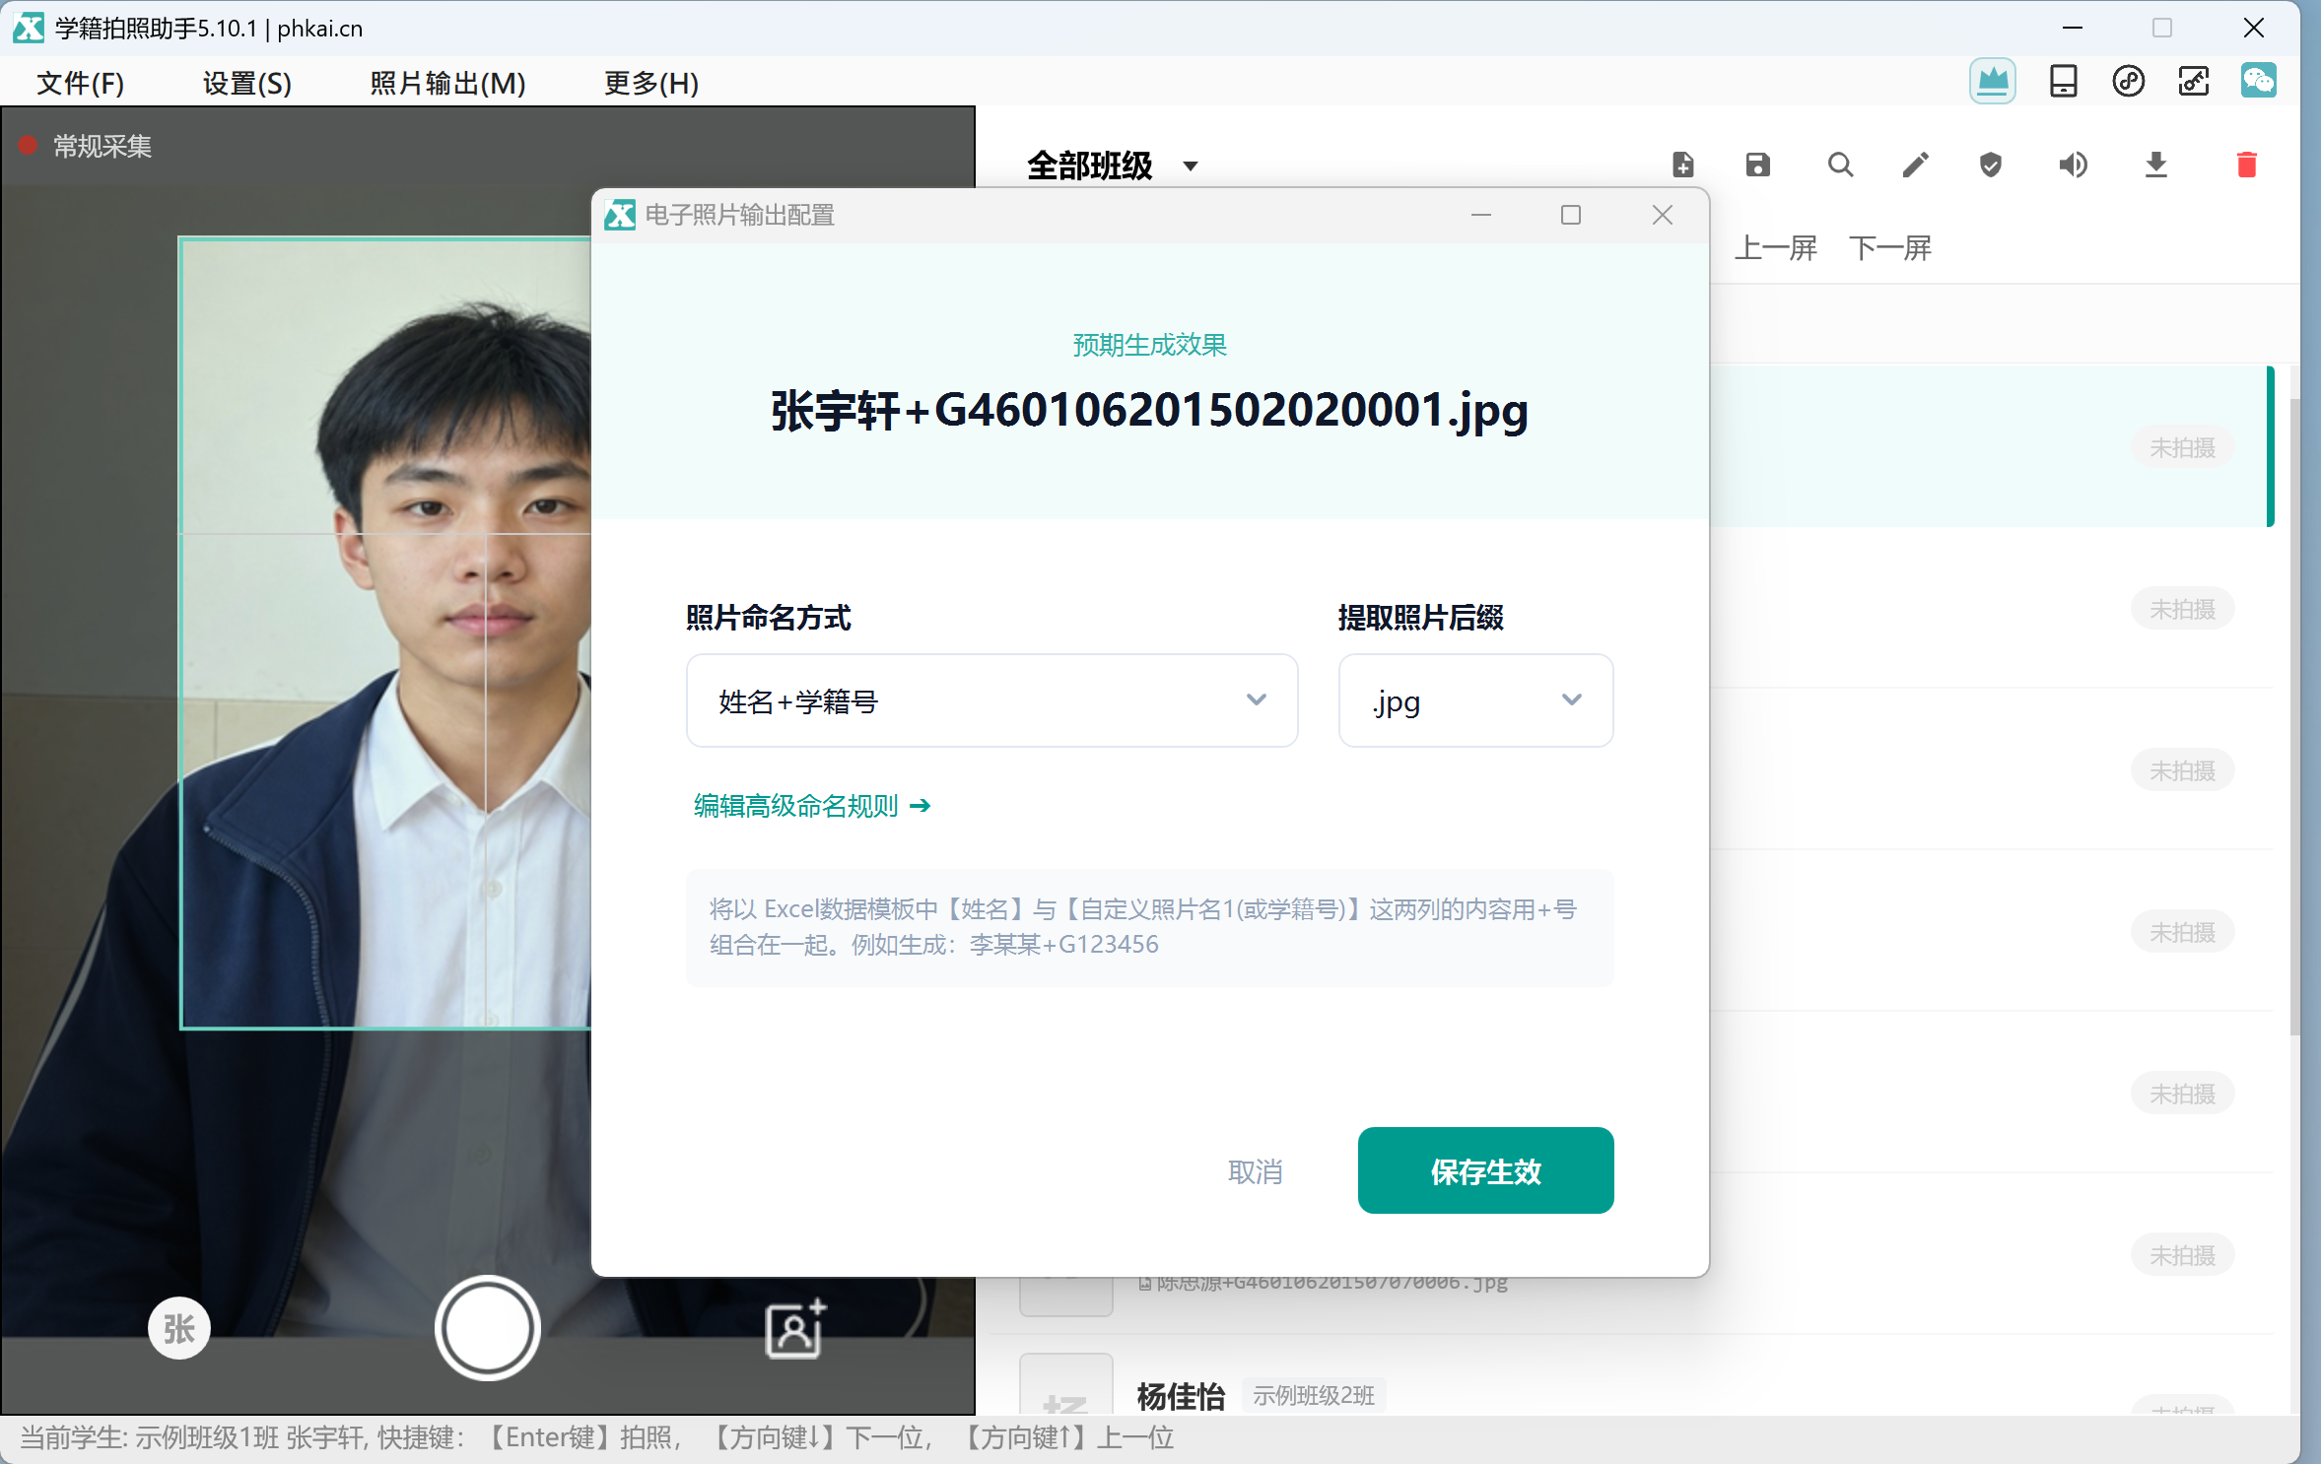Open the 照片输出(M) menu
2321x1464 pixels.
pos(447,83)
